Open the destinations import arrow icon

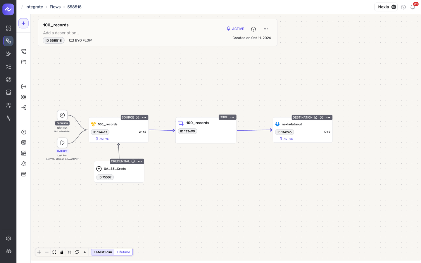(24, 108)
